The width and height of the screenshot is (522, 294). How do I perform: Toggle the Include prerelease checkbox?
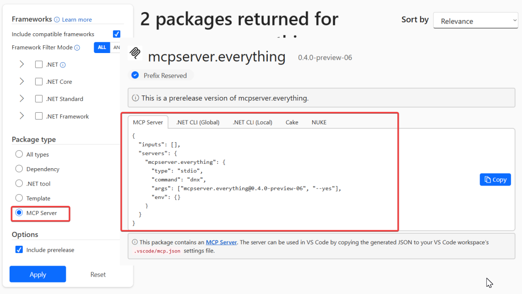click(x=19, y=250)
